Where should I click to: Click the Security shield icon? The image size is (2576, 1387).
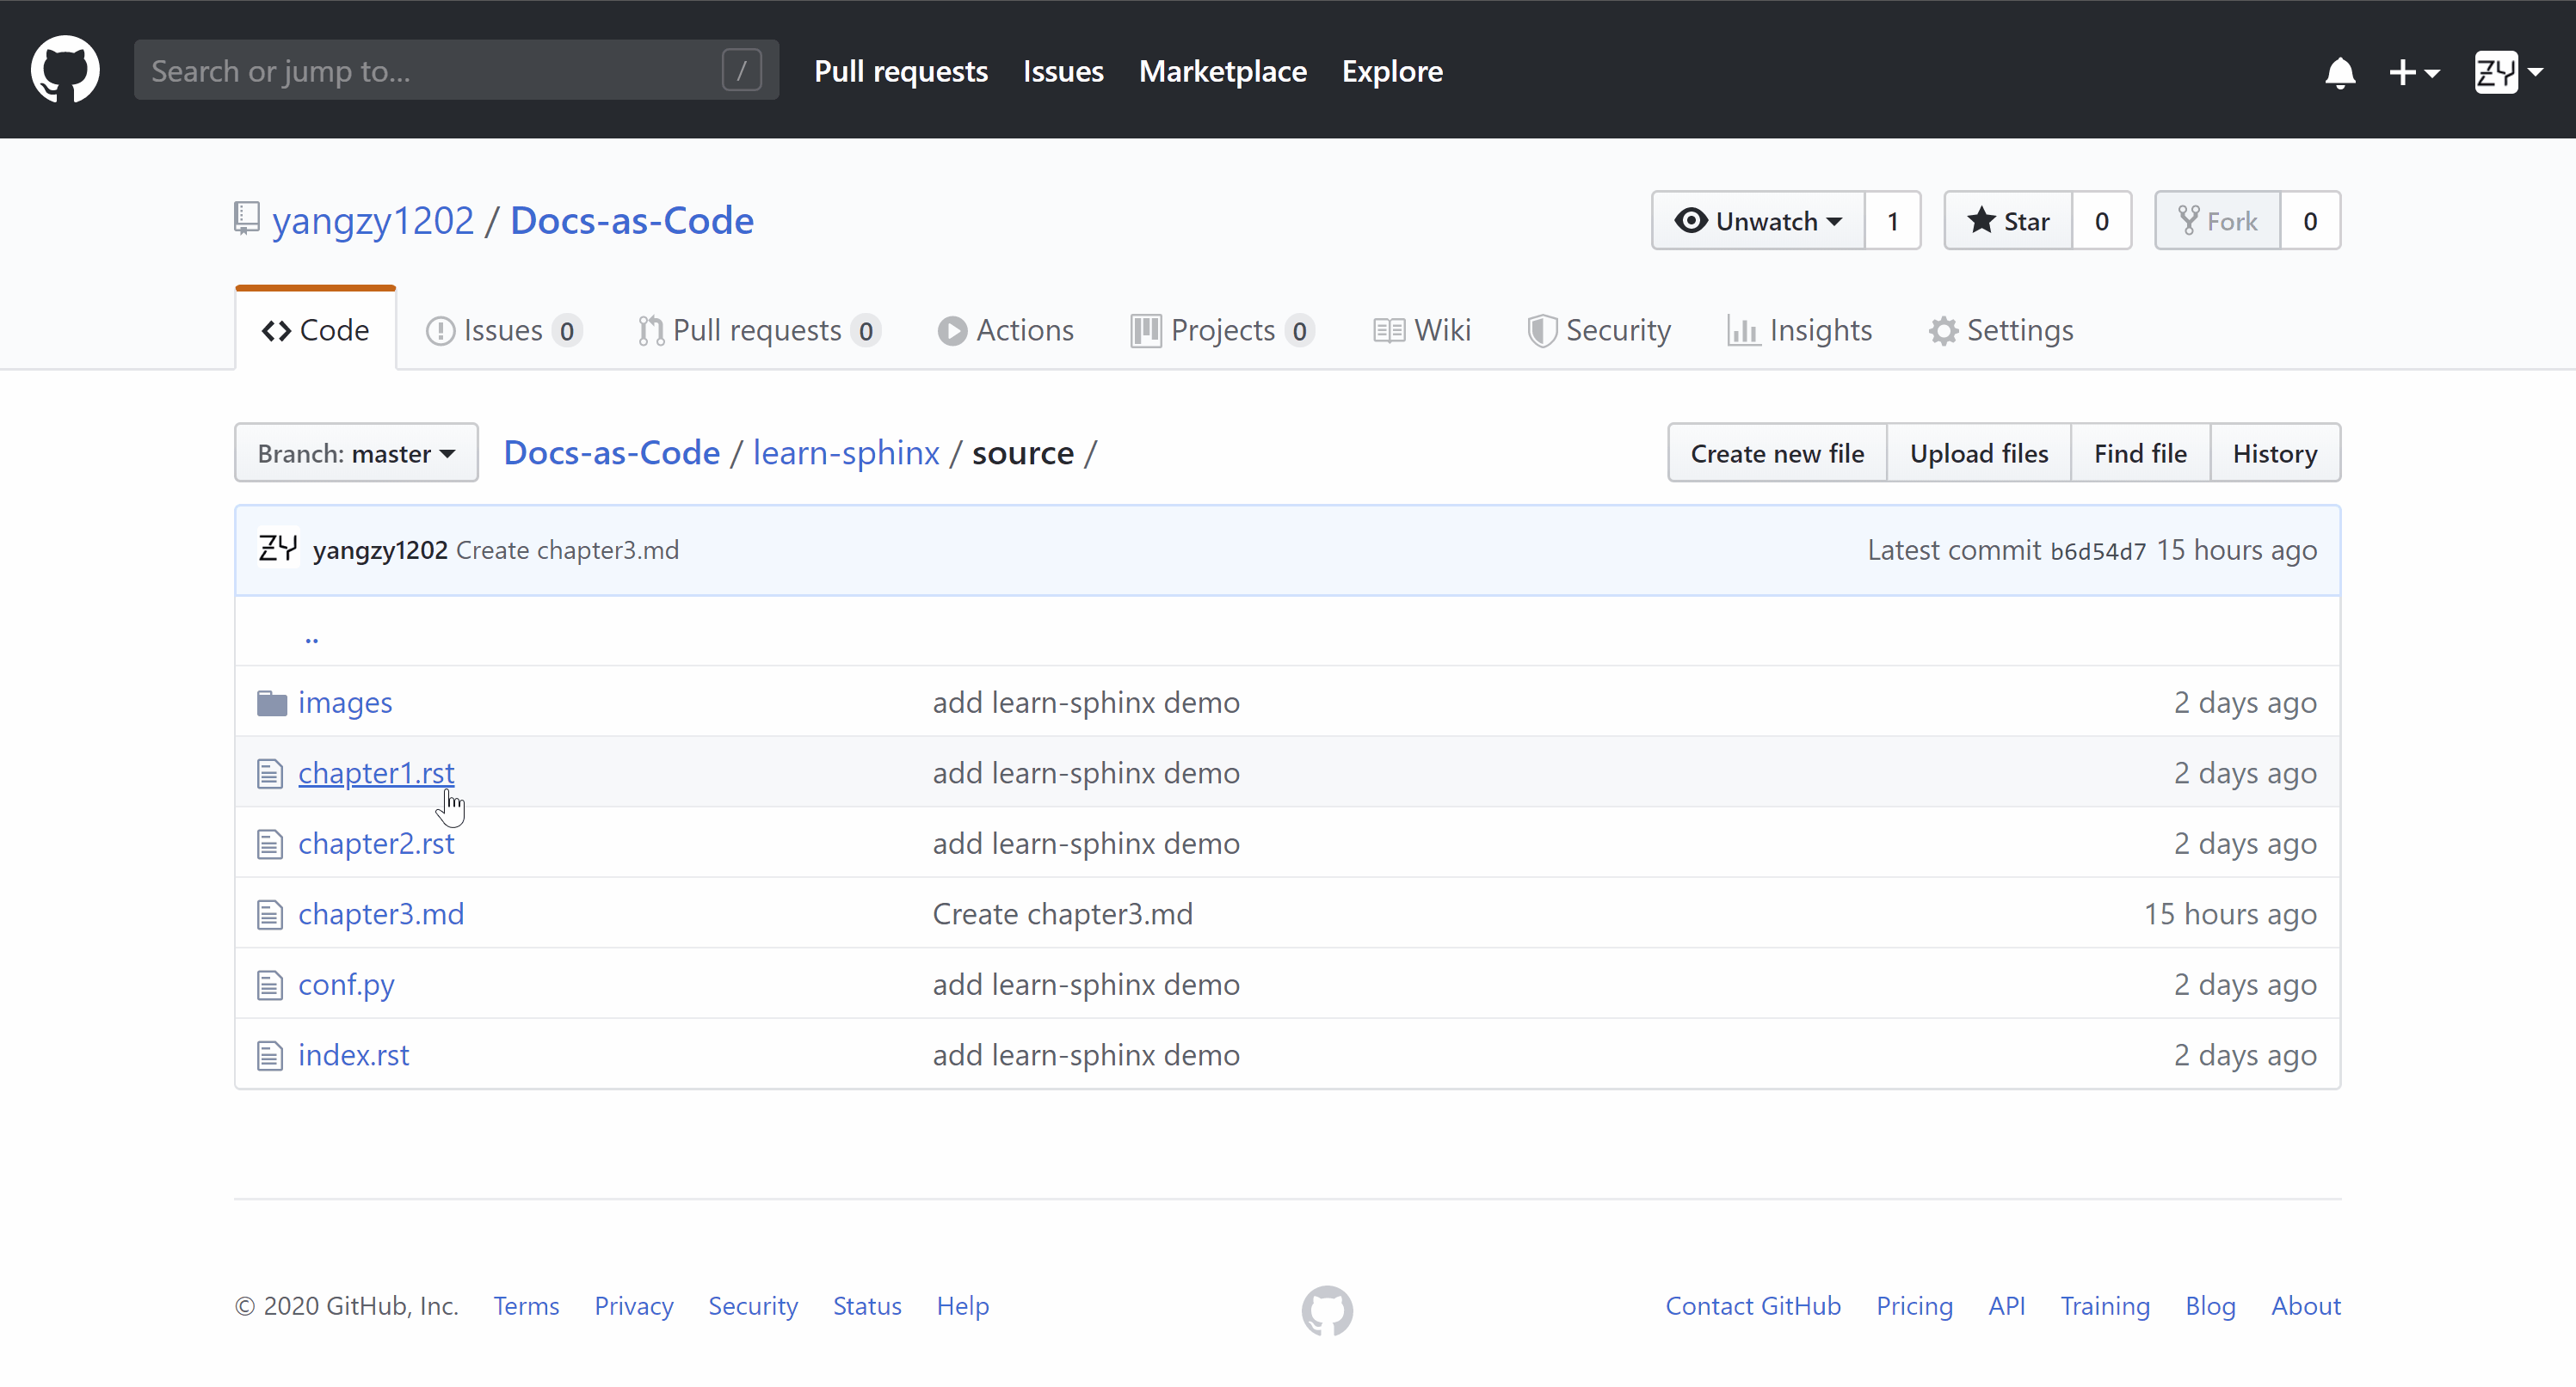[1539, 331]
